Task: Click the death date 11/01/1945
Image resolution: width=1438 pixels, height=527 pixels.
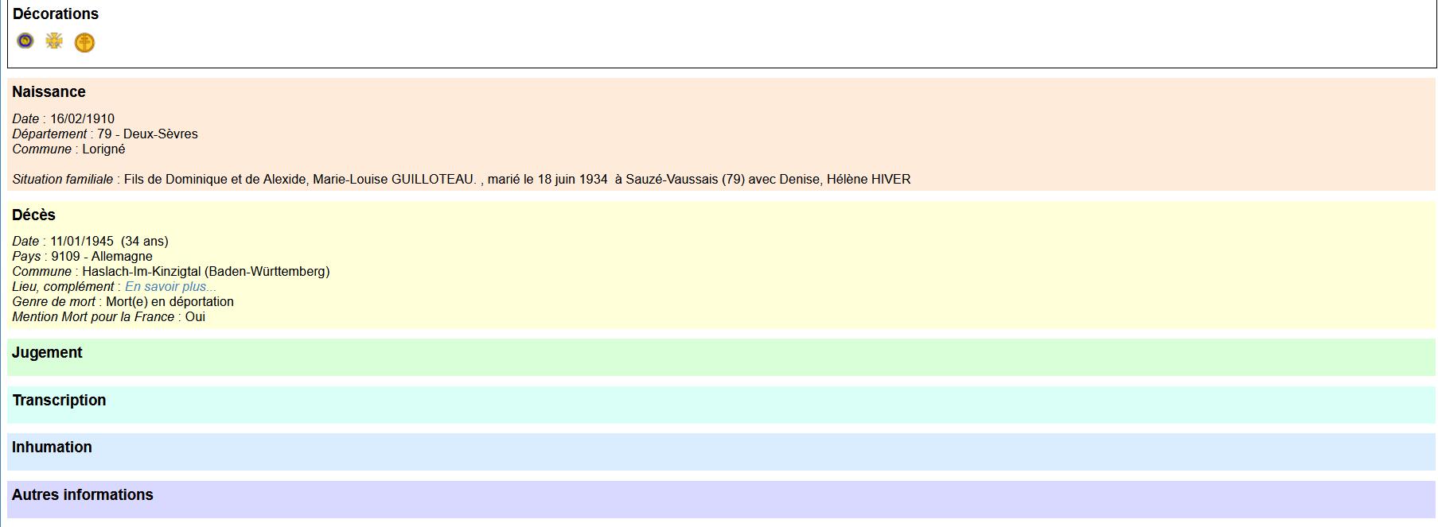Action: pos(82,242)
